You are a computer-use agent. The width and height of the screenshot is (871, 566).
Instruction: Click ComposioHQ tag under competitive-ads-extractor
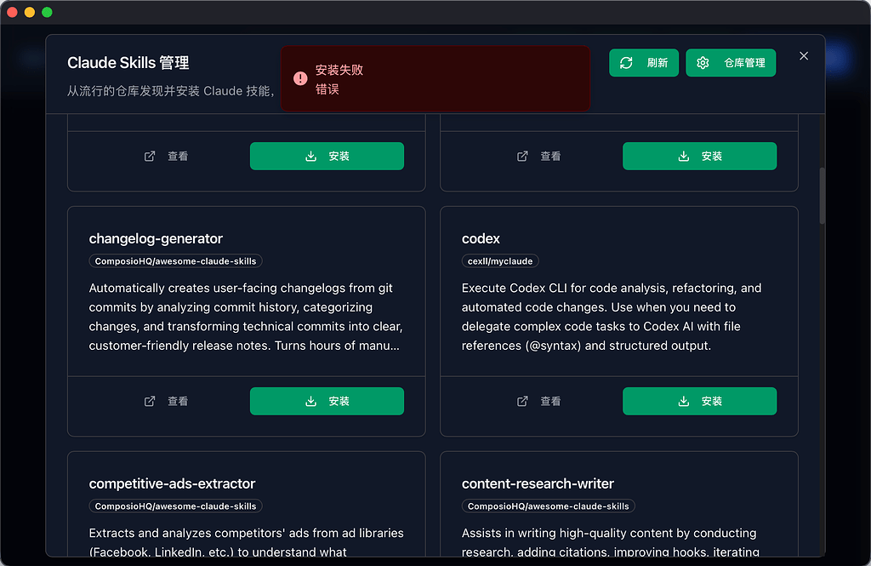[175, 506]
